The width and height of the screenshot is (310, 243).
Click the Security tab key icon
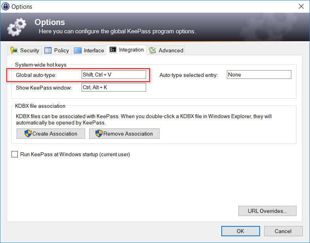pyautogui.click(x=14, y=50)
